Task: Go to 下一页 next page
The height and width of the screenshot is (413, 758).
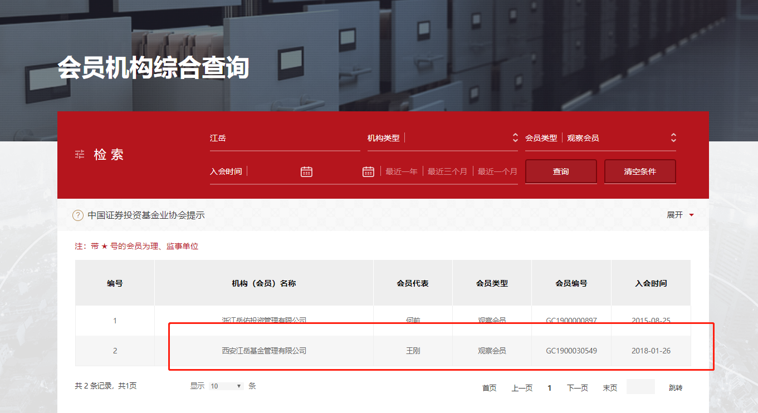Action: (x=578, y=388)
